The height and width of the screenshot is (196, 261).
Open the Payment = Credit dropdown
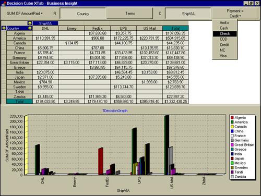tap(235, 14)
